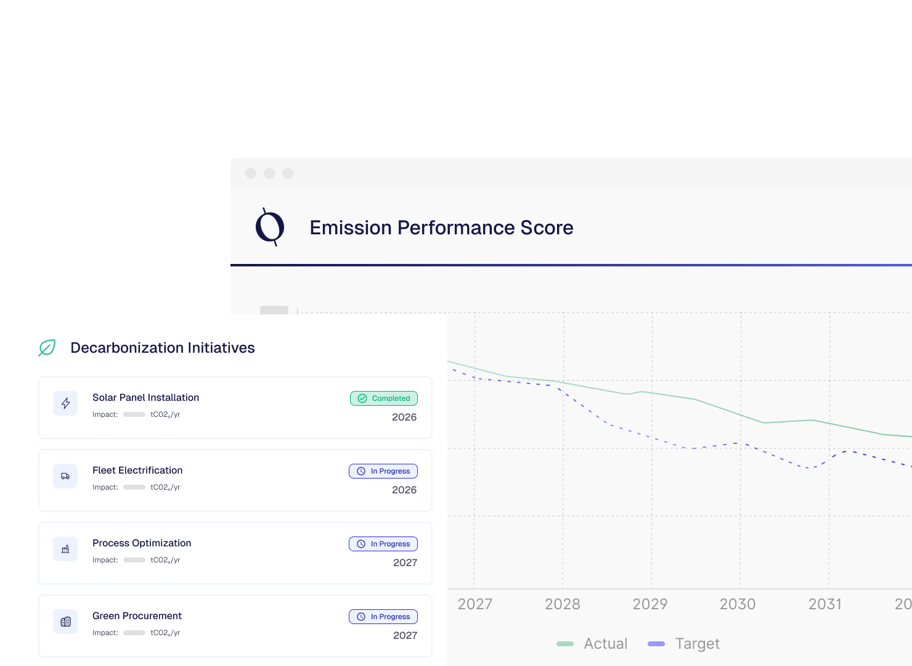Click the clock icon on Process Optimization's In Progress badge

[x=360, y=544]
